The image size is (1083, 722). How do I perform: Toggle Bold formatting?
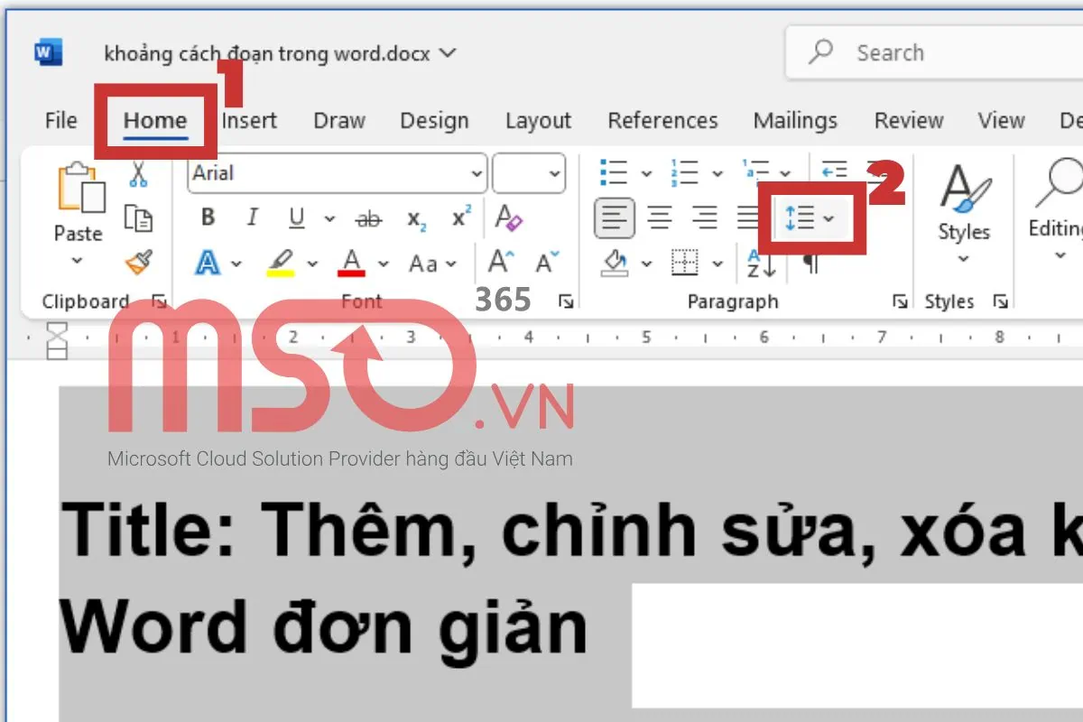coord(208,218)
